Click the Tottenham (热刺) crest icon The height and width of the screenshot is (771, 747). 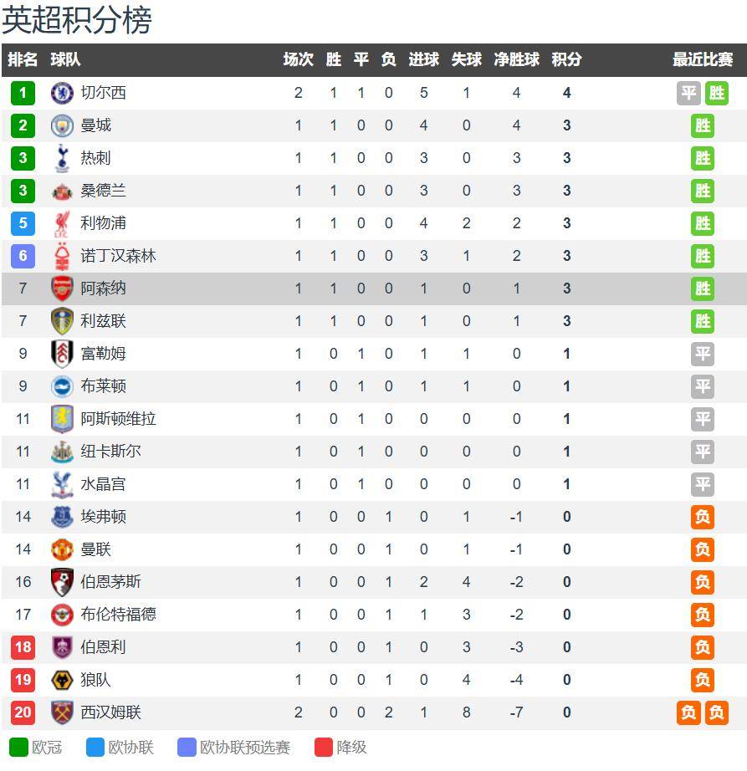(62, 158)
